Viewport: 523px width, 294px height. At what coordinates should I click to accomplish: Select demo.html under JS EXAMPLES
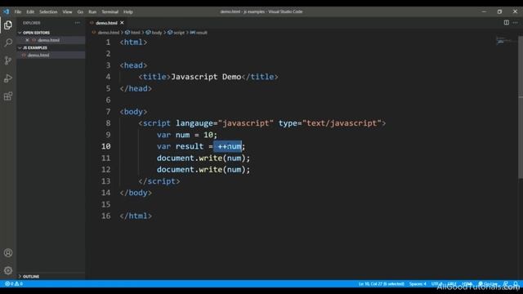click(51, 55)
